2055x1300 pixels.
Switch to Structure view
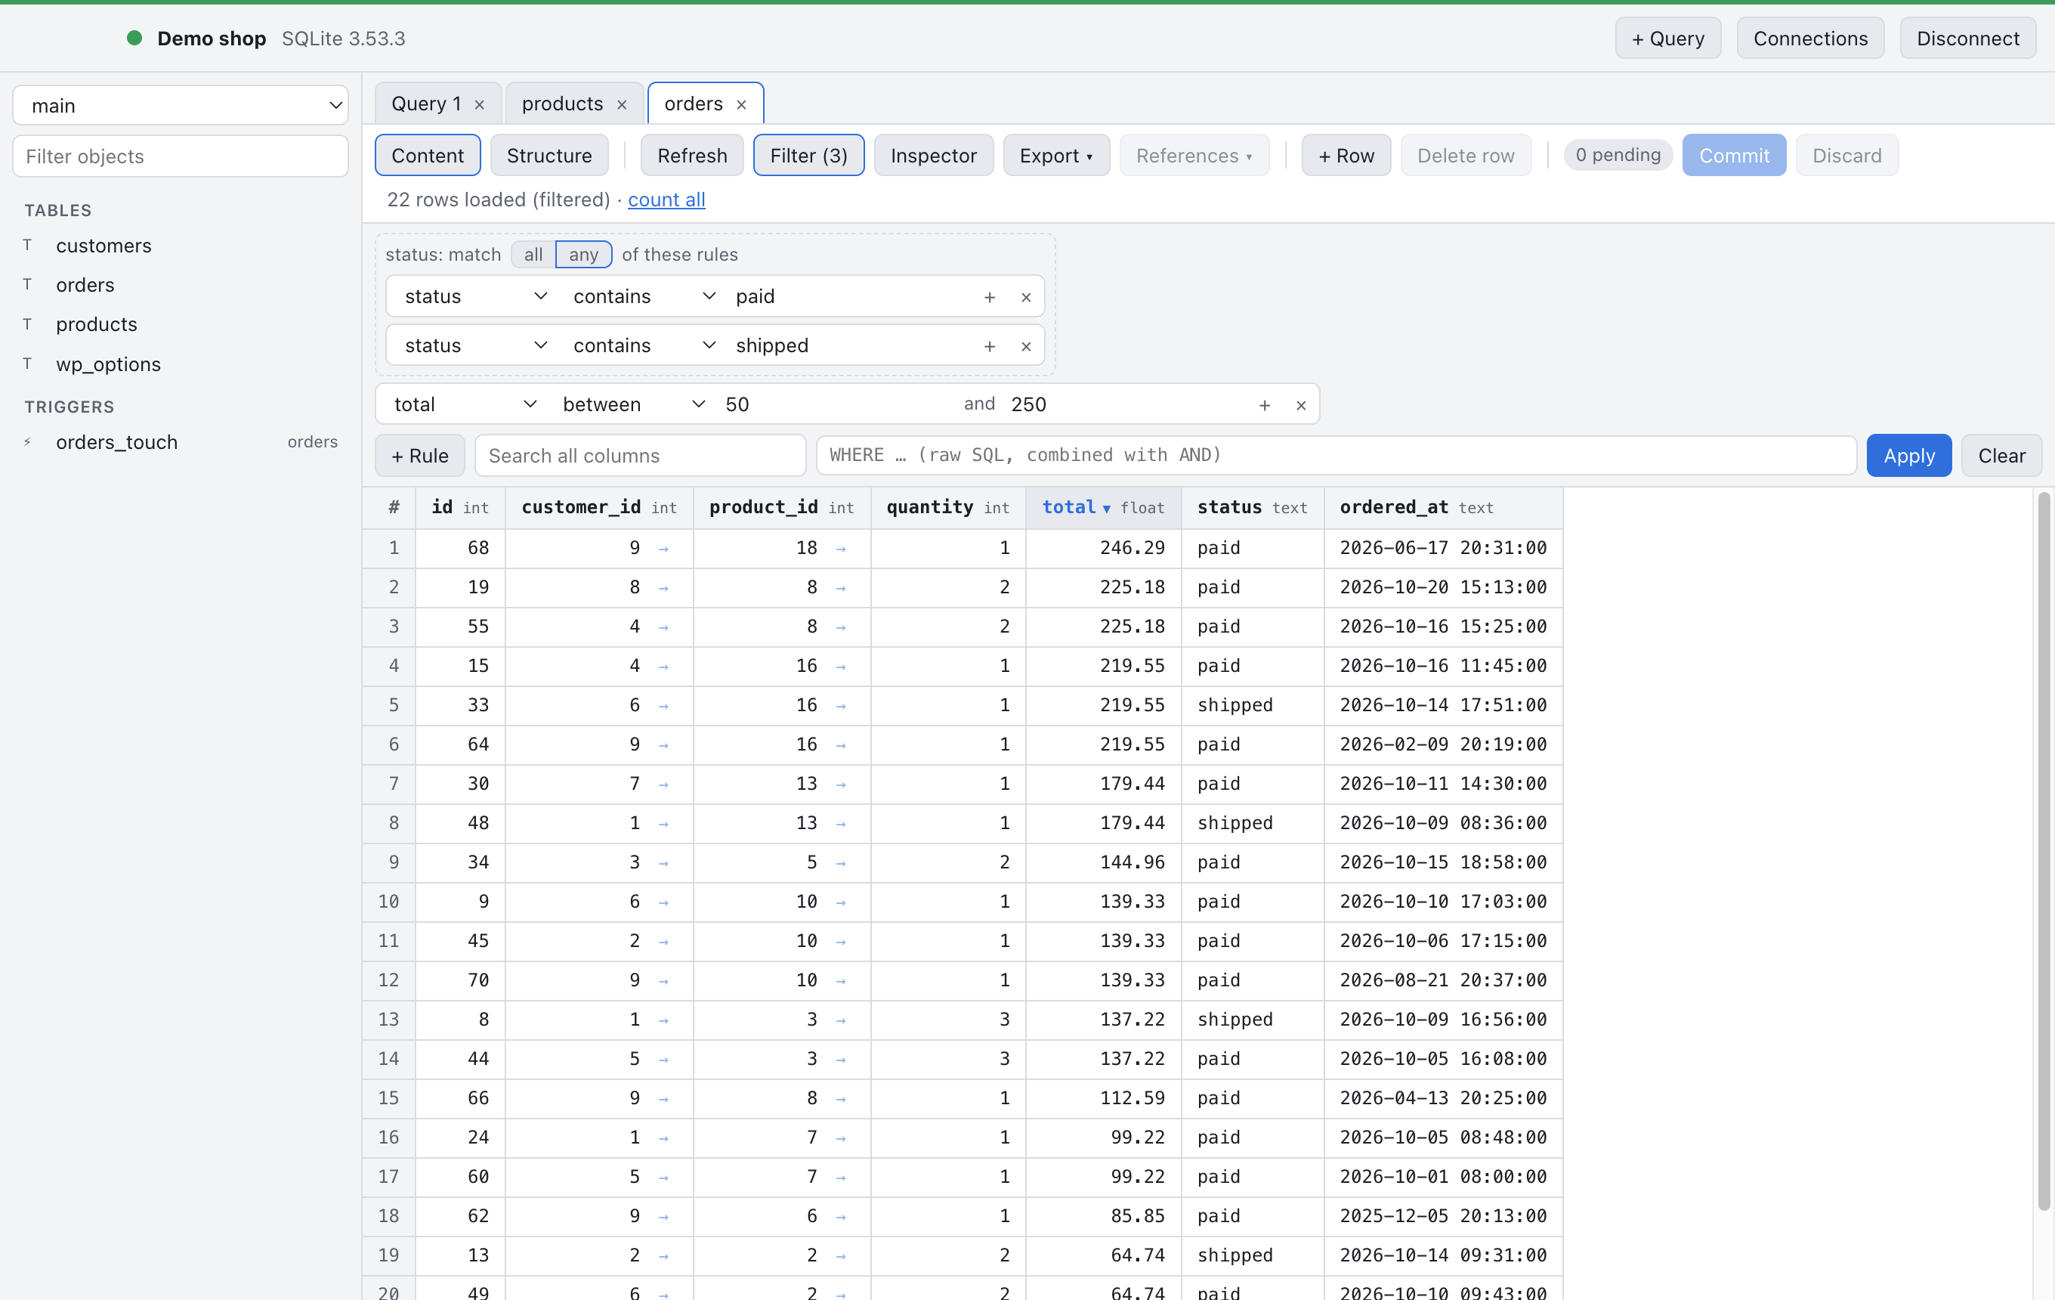(x=549, y=156)
